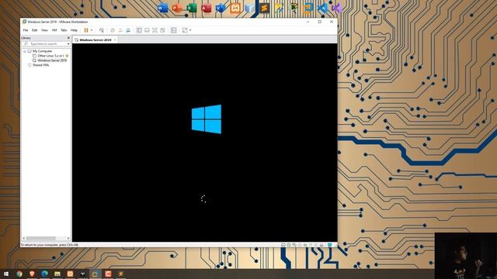
Task: Open the Help menu
Action: click(74, 30)
